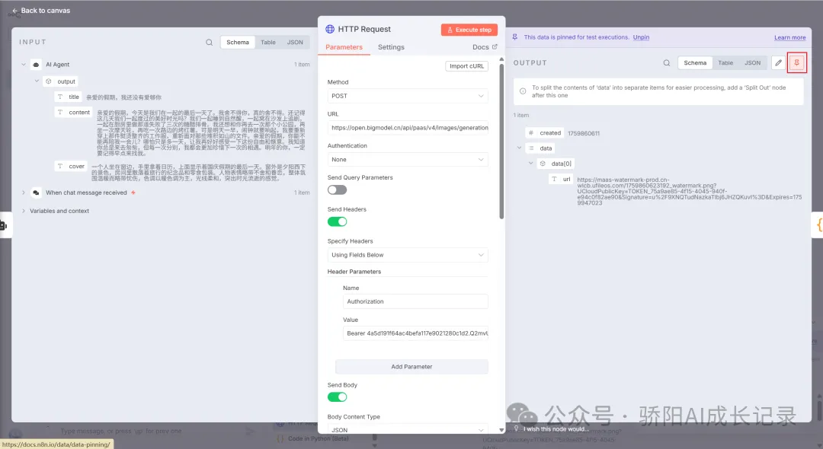Screen dimensions: 823x449
Task: Expand Variables and context
Action: pyautogui.click(x=24, y=211)
